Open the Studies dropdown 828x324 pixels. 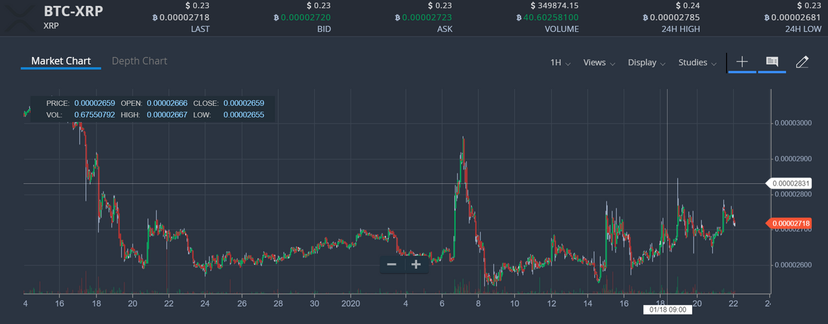click(697, 63)
